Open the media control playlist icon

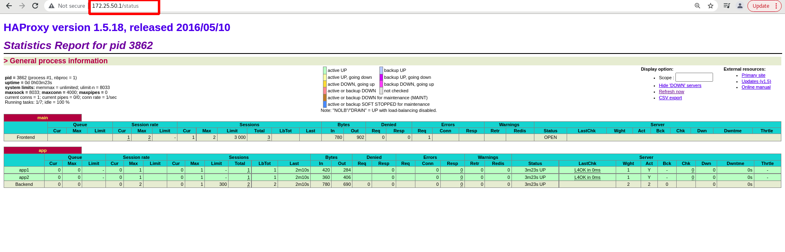tap(727, 6)
